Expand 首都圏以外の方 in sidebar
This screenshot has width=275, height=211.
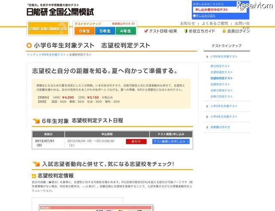(220, 127)
